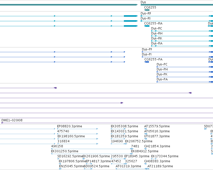Select EST AT21189.5prime
The height and width of the screenshot is (170, 213).
point(160,167)
